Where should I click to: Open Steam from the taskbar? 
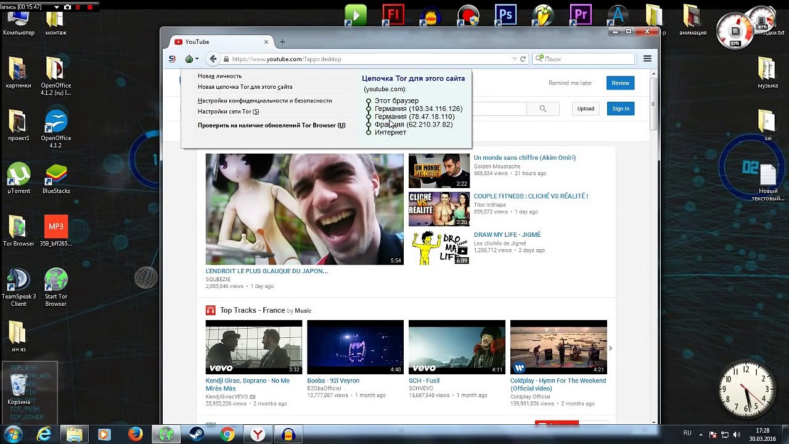click(x=197, y=434)
